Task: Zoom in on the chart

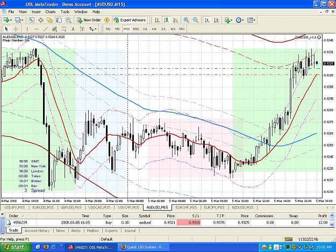Action: (187, 20)
